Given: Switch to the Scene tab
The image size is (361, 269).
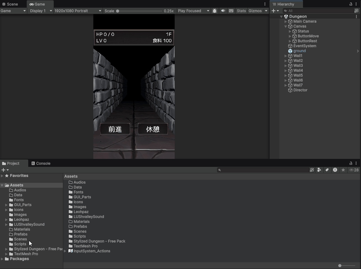Looking at the screenshot, I should 10,4.
